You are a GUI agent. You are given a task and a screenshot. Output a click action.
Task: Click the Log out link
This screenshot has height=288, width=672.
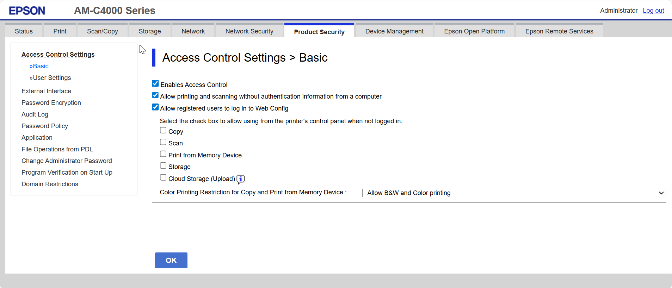[x=653, y=11]
